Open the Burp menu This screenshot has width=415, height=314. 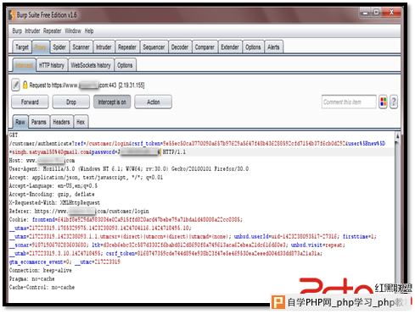point(17,30)
